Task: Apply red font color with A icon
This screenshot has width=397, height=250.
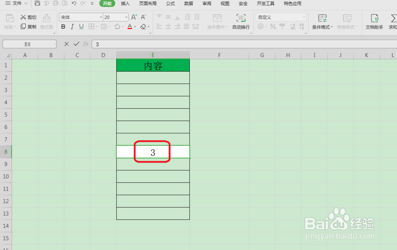Action: click(x=130, y=27)
